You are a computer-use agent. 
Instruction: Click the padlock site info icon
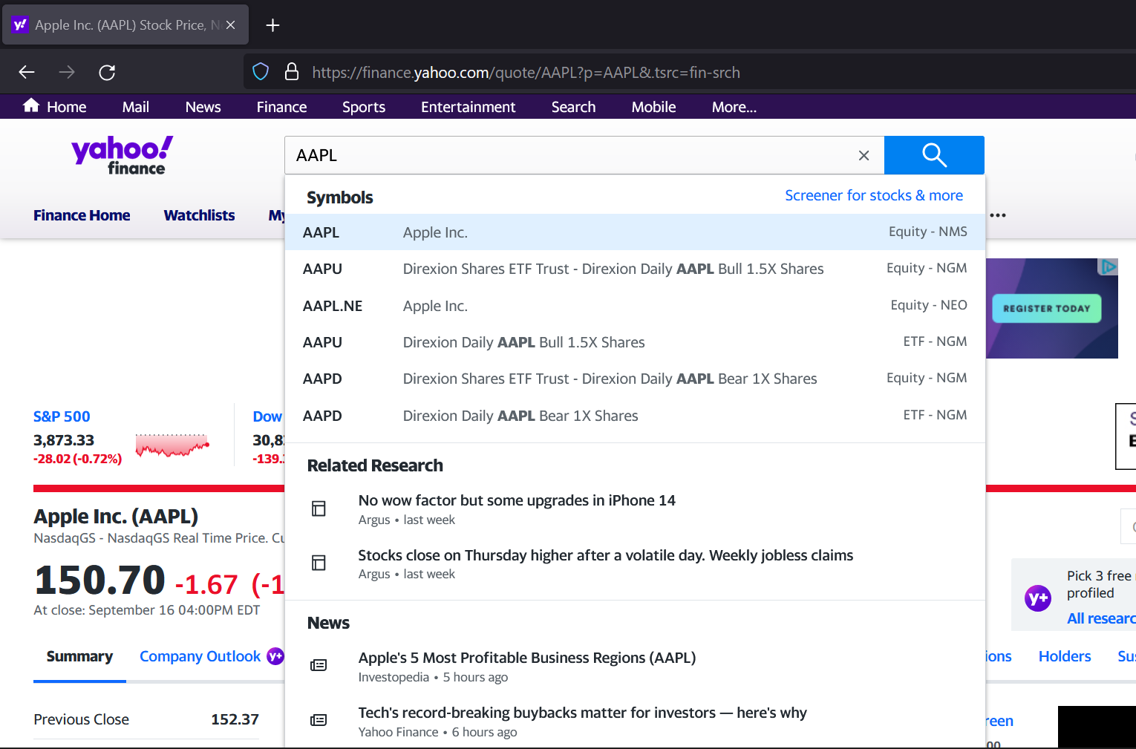point(292,72)
